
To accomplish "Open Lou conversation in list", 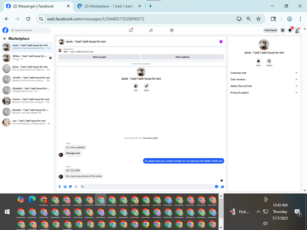I will click(x=27, y=122).
